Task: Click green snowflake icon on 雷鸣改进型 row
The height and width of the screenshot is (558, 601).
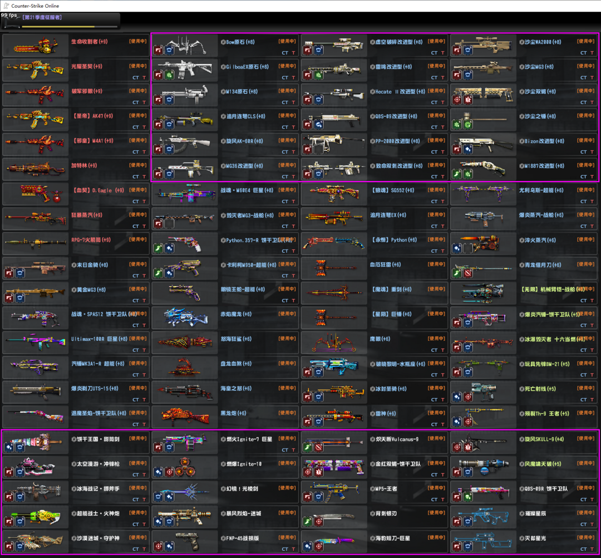Action: (318, 75)
